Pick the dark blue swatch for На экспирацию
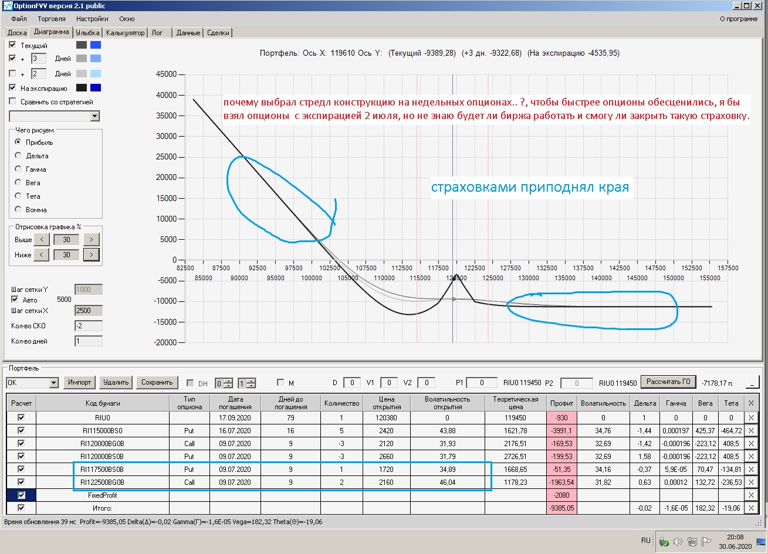The height and width of the screenshot is (554, 768). click(96, 88)
